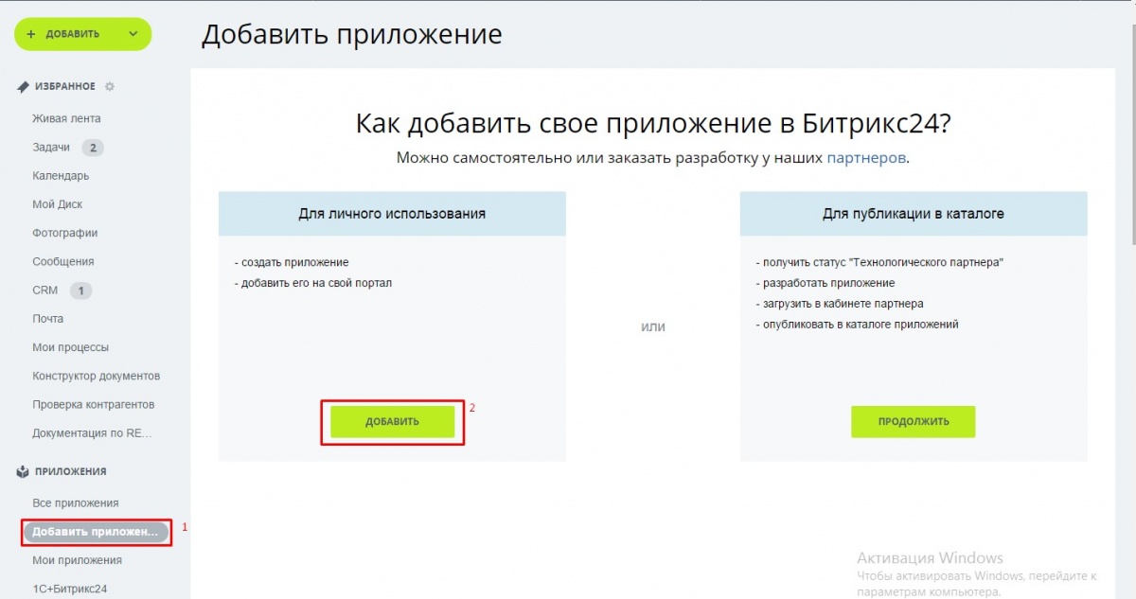Click the cube icon beside Приложения
This screenshot has width=1136, height=599.
24,471
